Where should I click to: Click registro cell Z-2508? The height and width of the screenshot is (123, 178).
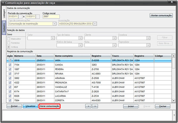[101, 78]
